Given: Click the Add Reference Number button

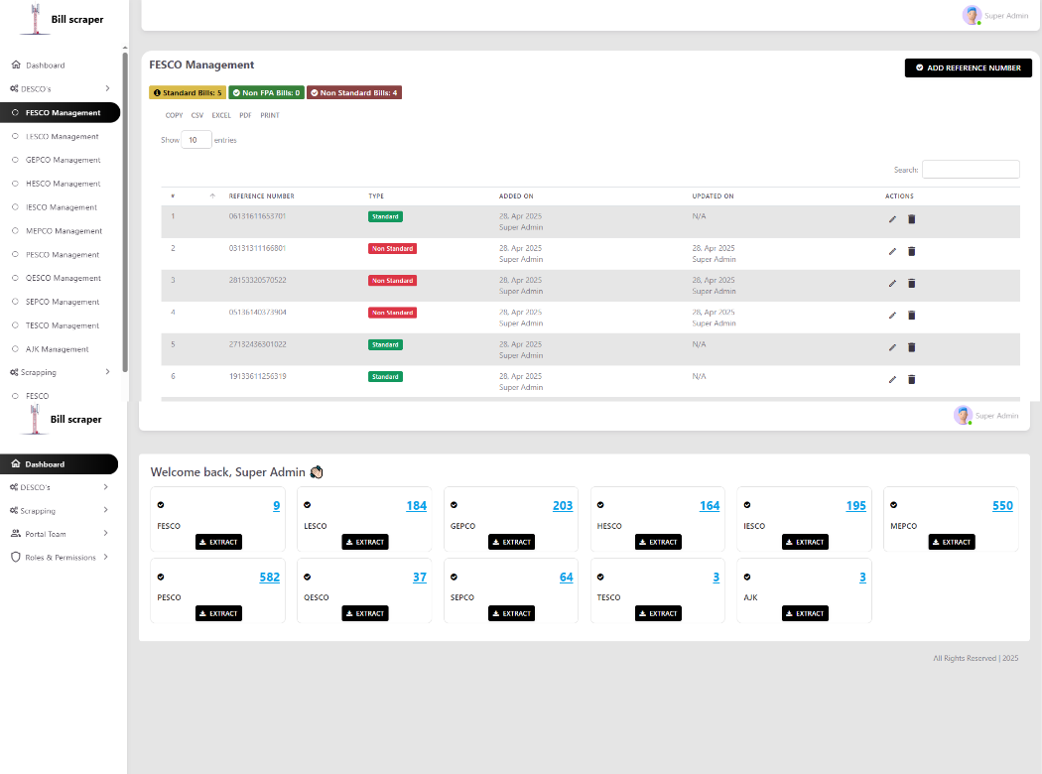Looking at the screenshot, I should click(x=969, y=67).
